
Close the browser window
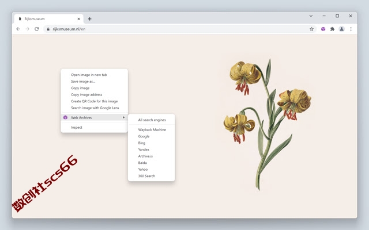pyautogui.click(x=351, y=16)
